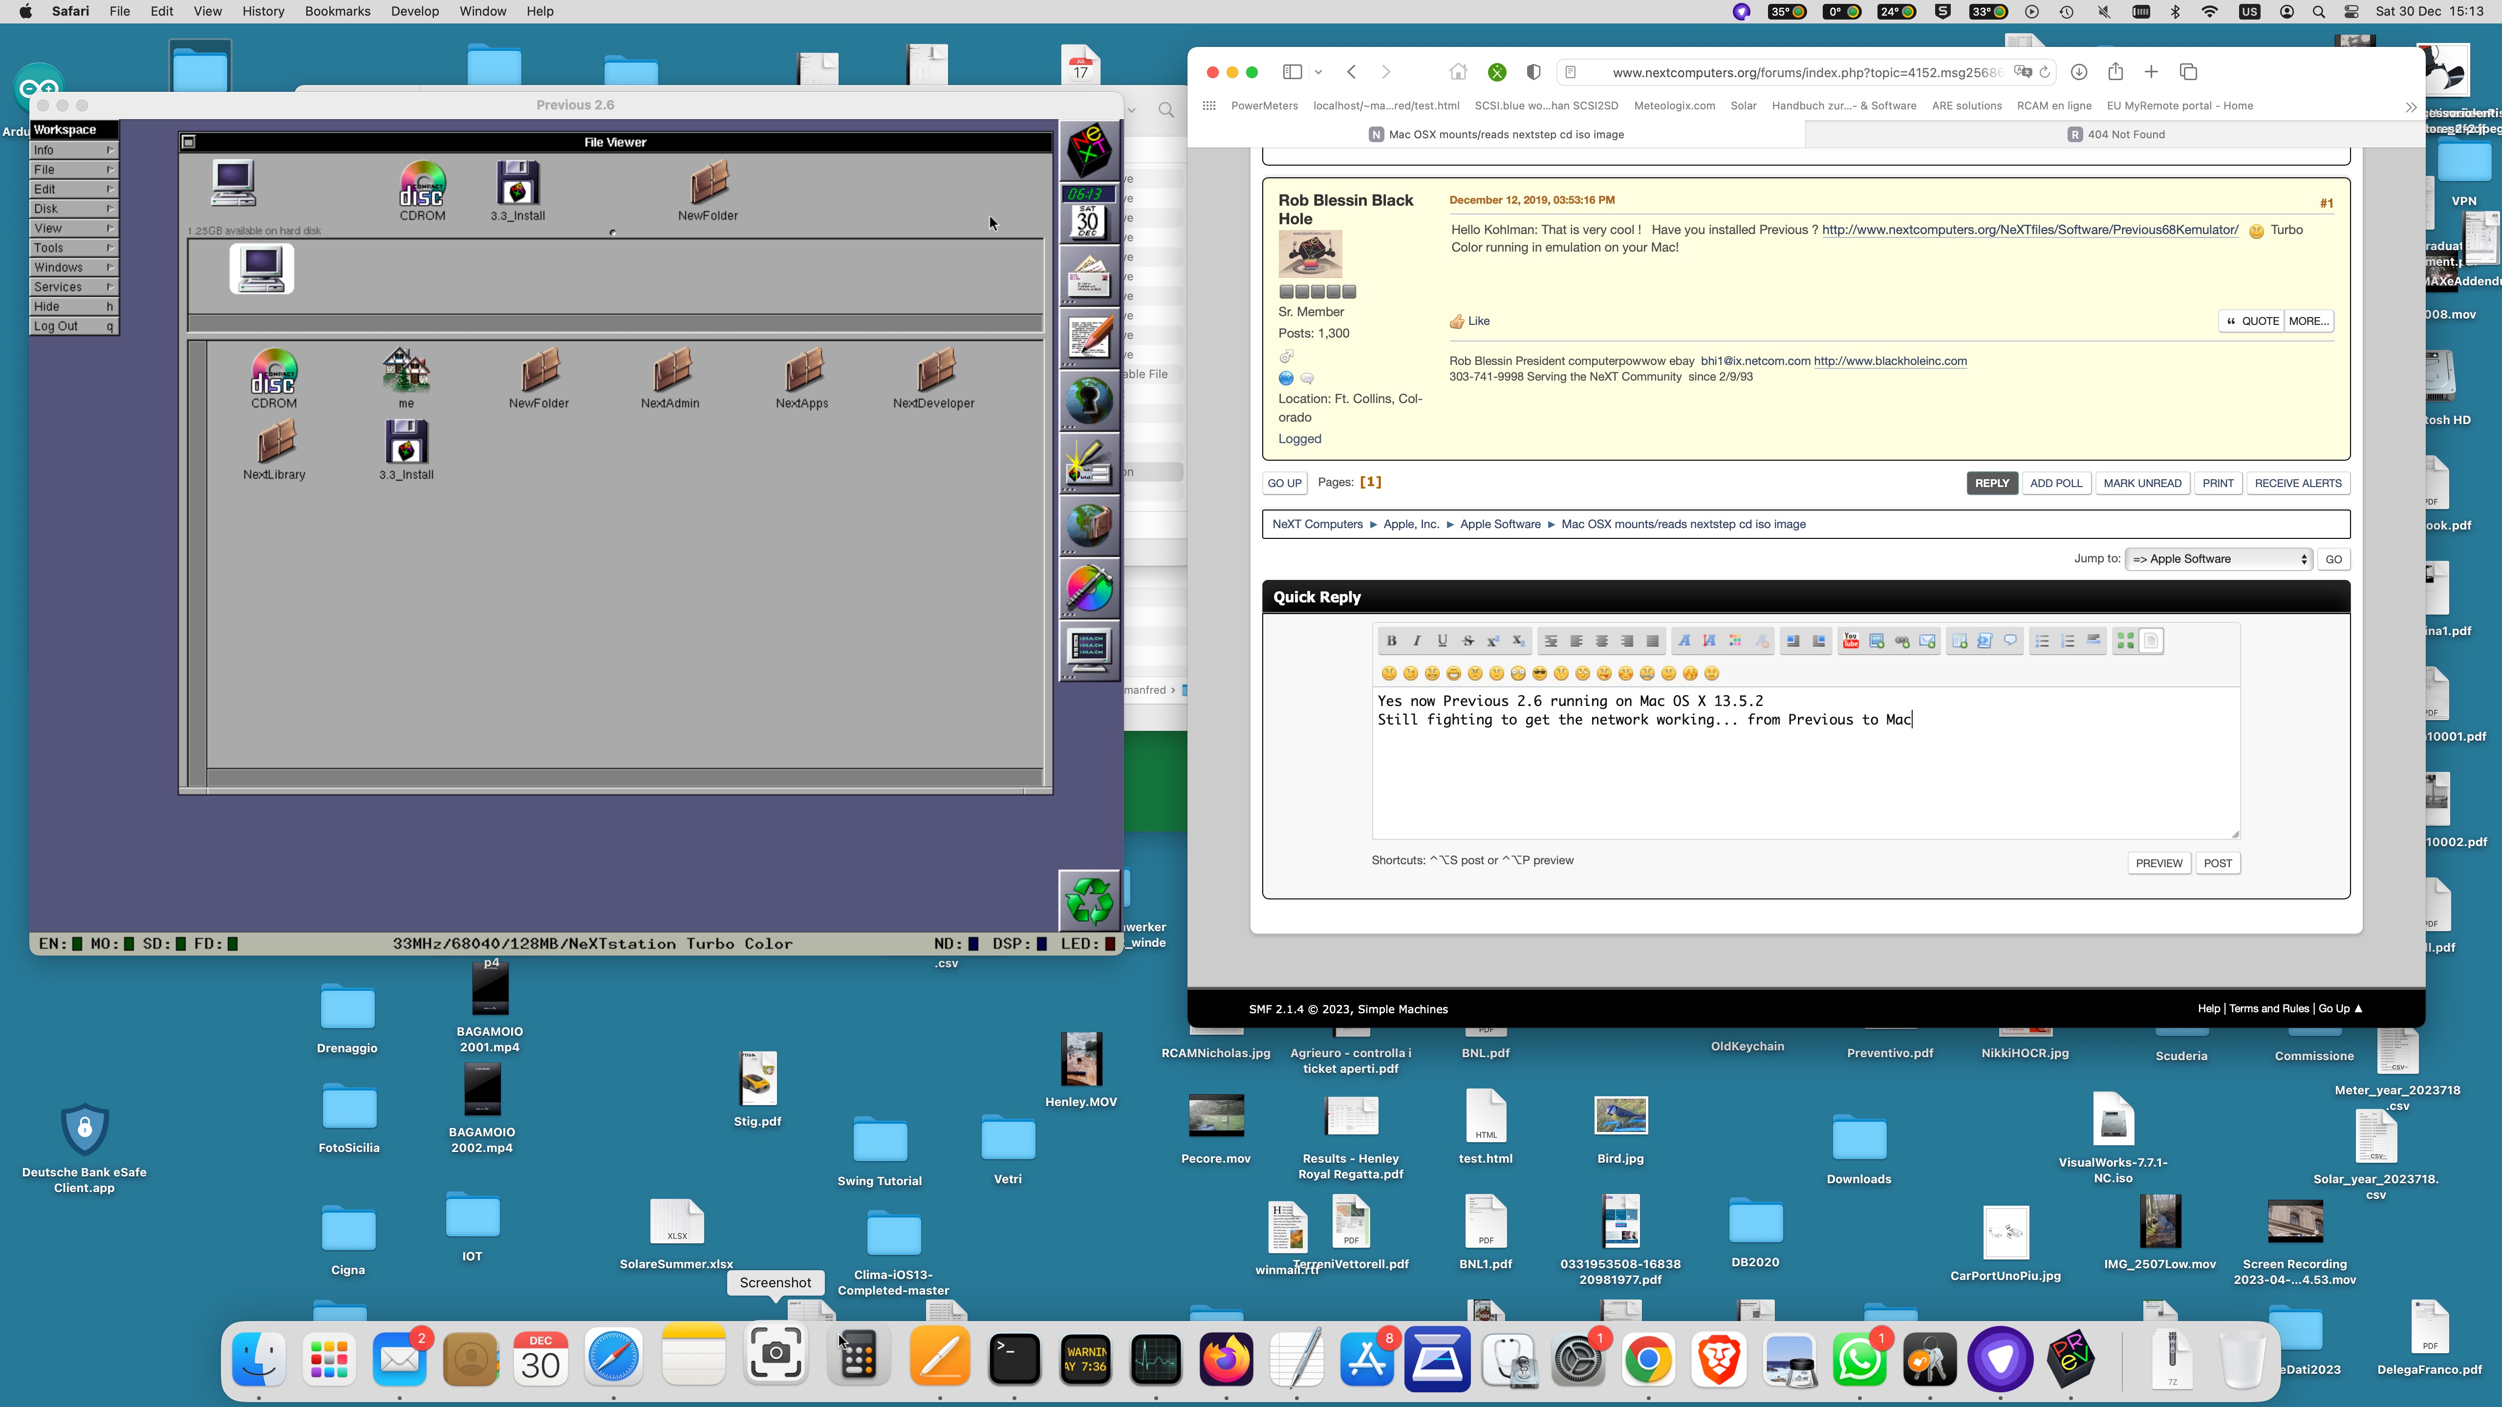Image resolution: width=2502 pixels, height=1407 pixels.
Task: Open the Bookmarks menu in menu bar
Action: click(337, 12)
